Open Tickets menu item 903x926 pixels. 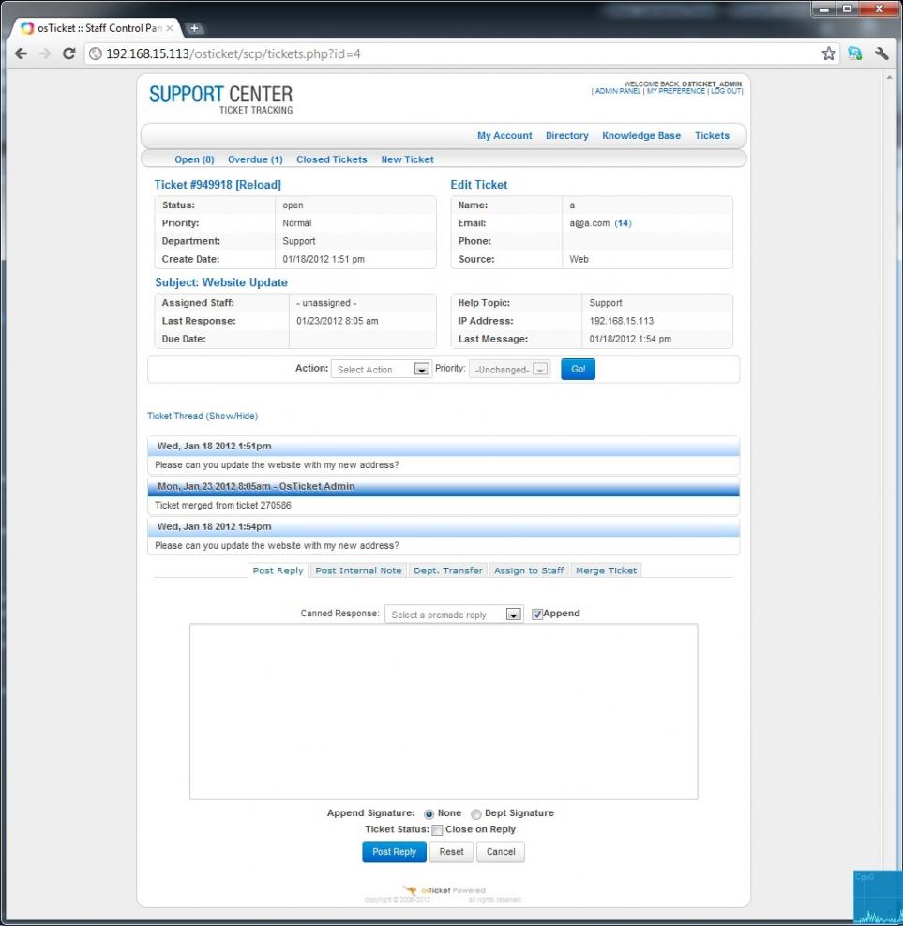click(x=712, y=135)
